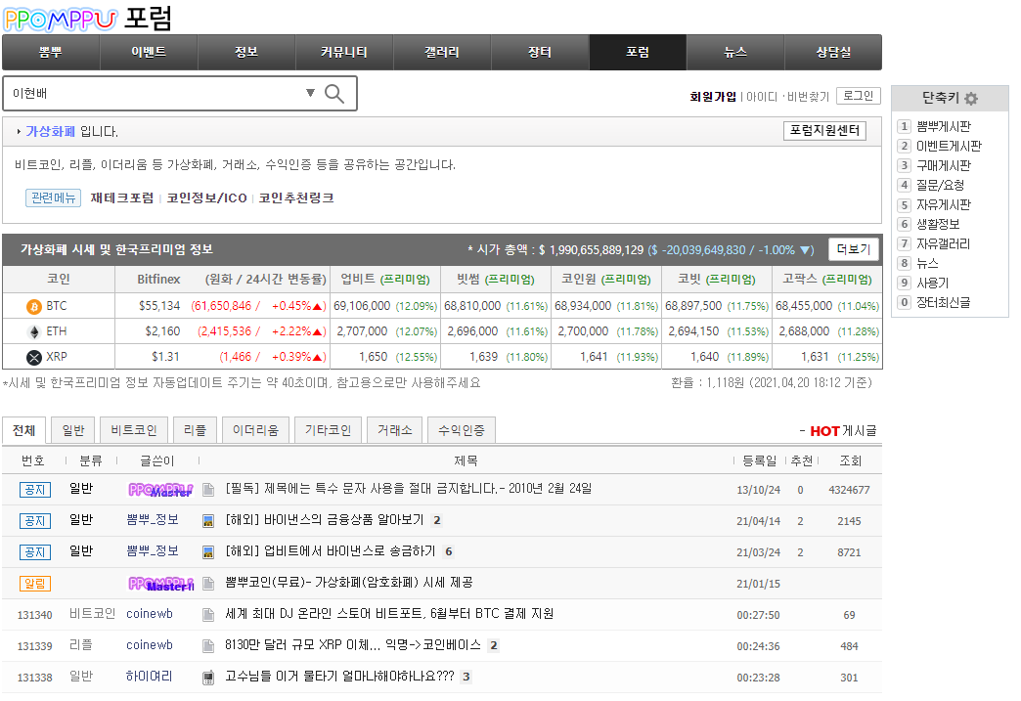Screen dimensions: 1021x701
Task: Click document icon beside 8130만 달러 XRP post
Action: click(208, 645)
